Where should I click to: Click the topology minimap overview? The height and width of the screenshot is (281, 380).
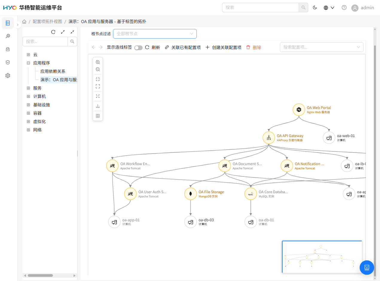click(322, 257)
